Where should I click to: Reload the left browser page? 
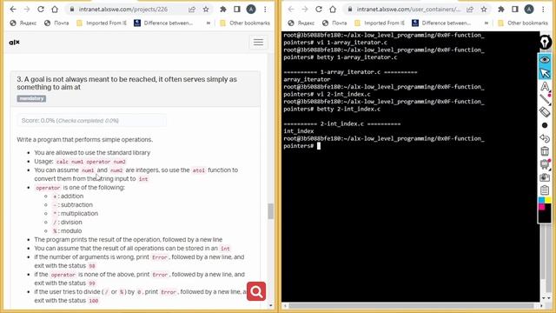pos(41,10)
